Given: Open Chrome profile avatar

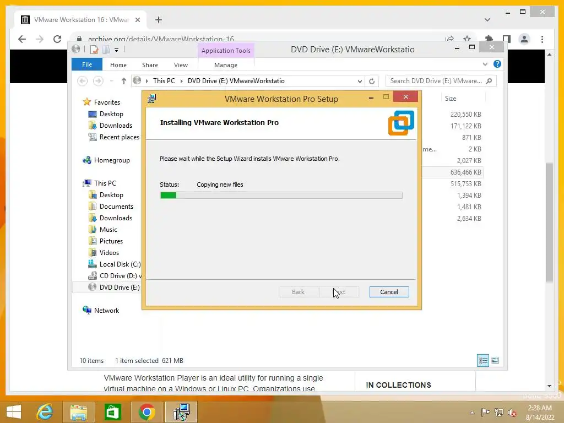Looking at the screenshot, I should point(524,39).
